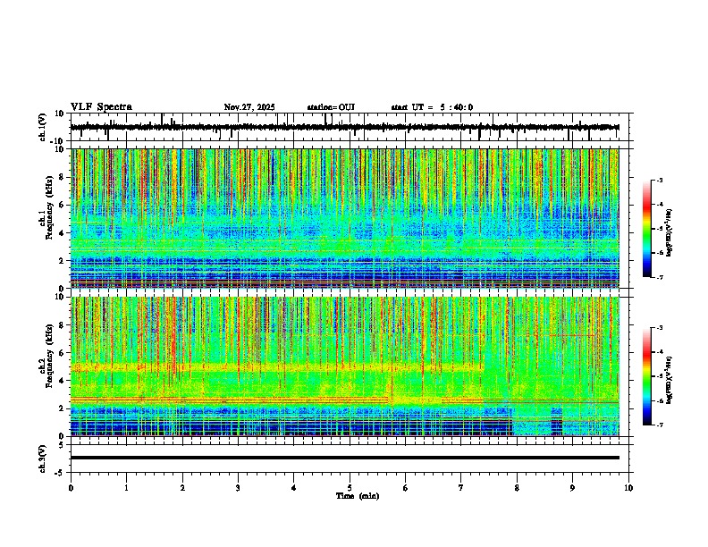Click the time axis tick label "4"

(x=294, y=488)
